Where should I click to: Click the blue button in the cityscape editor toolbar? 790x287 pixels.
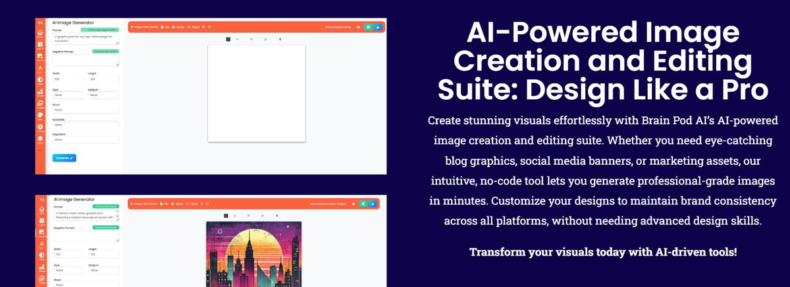point(373,204)
